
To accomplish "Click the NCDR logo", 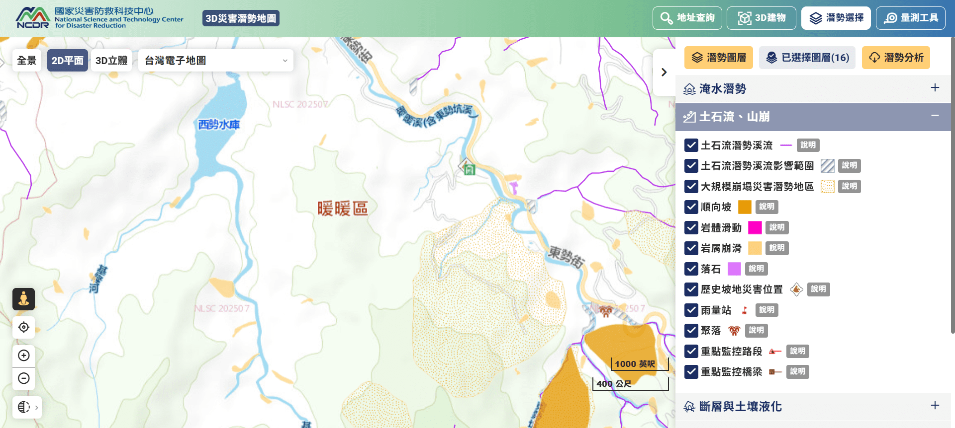I will coord(33,18).
